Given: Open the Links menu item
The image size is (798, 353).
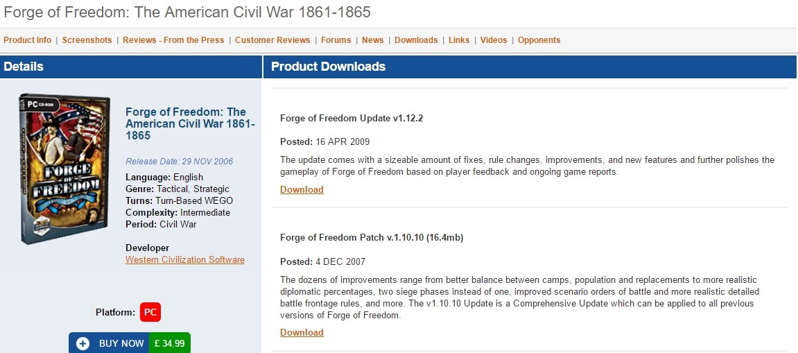Looking at the screenshot, I should pyautogui.click(x=459, y=40).
